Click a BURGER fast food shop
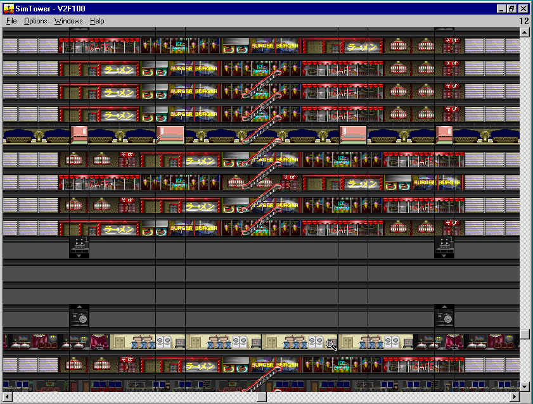This screenshot has width=533, height=404. pyautogui.click(x=261, y=44)
